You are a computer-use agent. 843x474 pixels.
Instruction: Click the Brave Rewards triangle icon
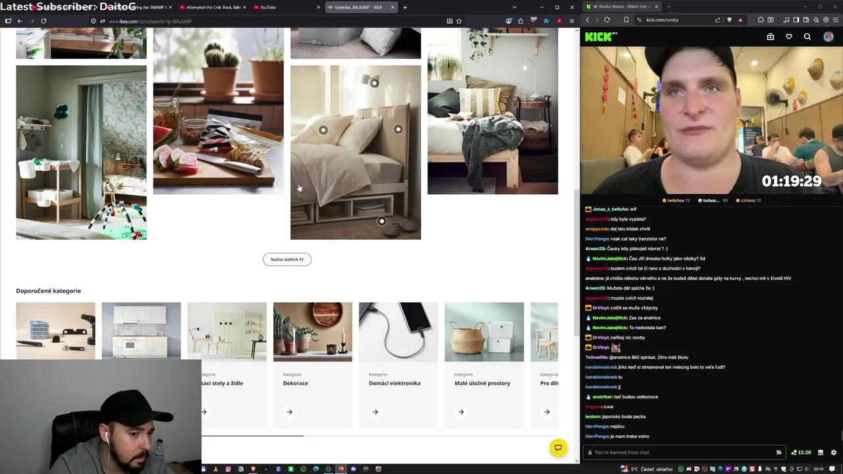(x=740, y=20)
